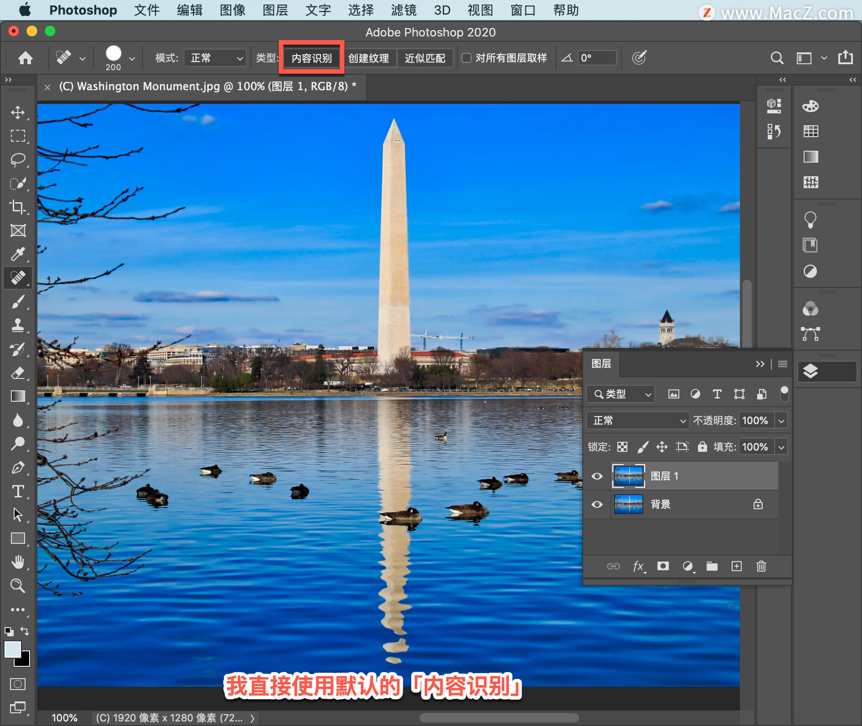
Task: Toggle visibility of 图层 1
Action: pos(597,476)
